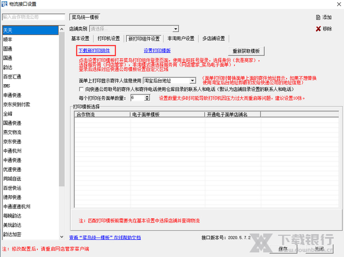Image resolution: width=344 pixels, height=257 pixels.
Task: Select 中通杭州 in the logistics list
Action: tap(30, 151)
